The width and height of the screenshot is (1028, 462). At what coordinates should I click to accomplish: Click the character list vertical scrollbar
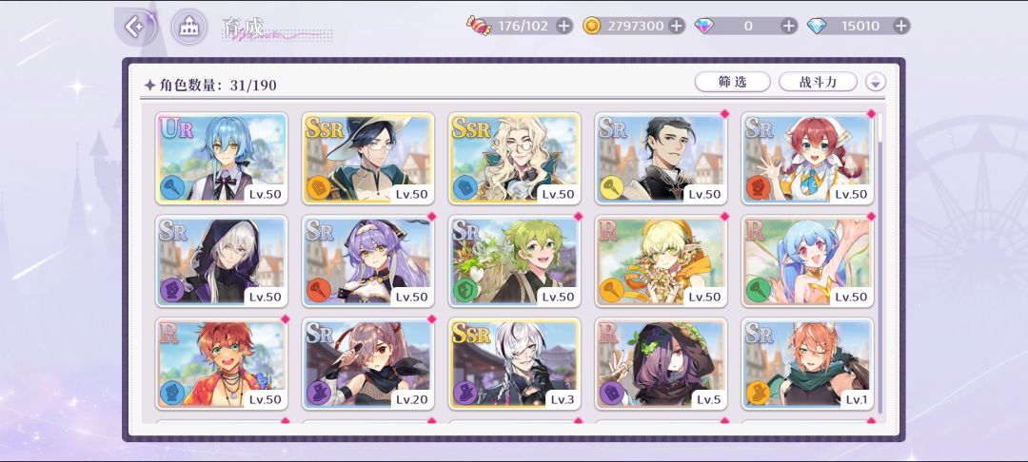click(880, 261)
